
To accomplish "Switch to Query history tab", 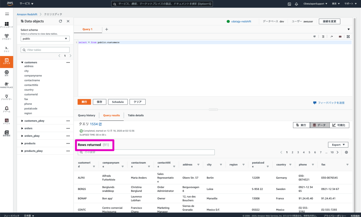I will [87, 115].
